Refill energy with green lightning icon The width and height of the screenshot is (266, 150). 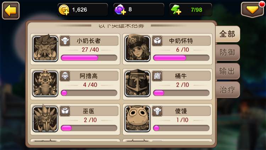[176, 10]
